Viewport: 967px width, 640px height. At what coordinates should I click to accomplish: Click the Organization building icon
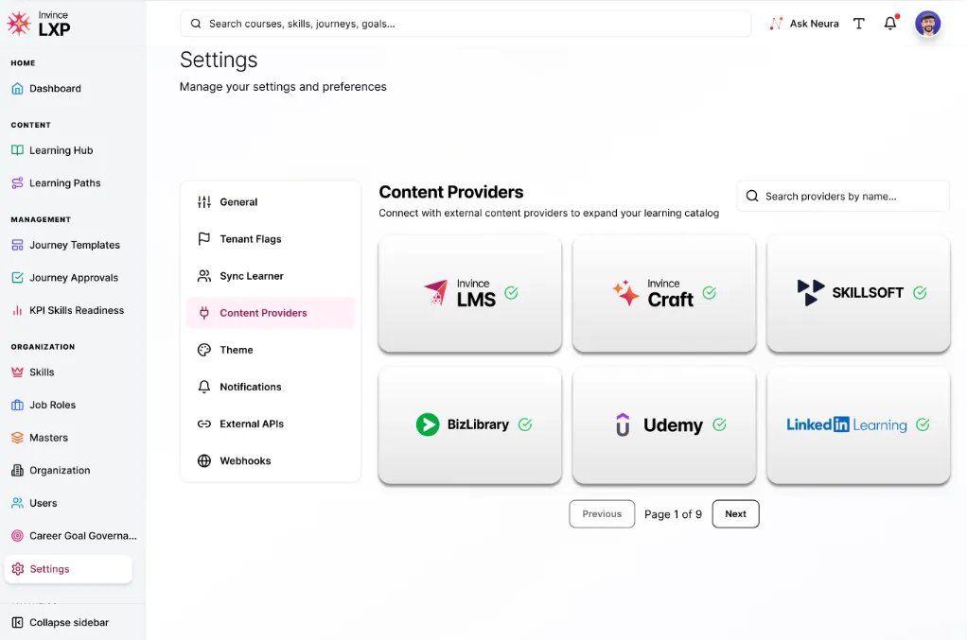17,470
